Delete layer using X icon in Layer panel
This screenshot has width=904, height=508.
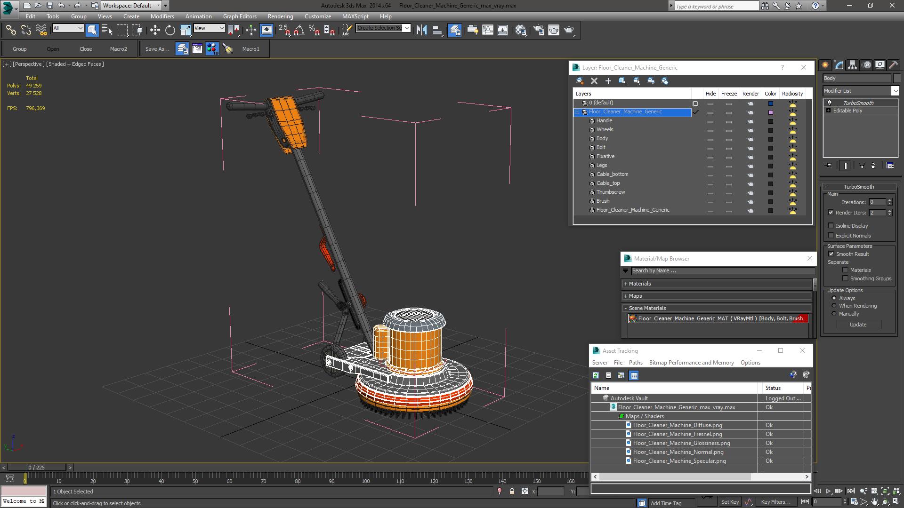point(594,81)
